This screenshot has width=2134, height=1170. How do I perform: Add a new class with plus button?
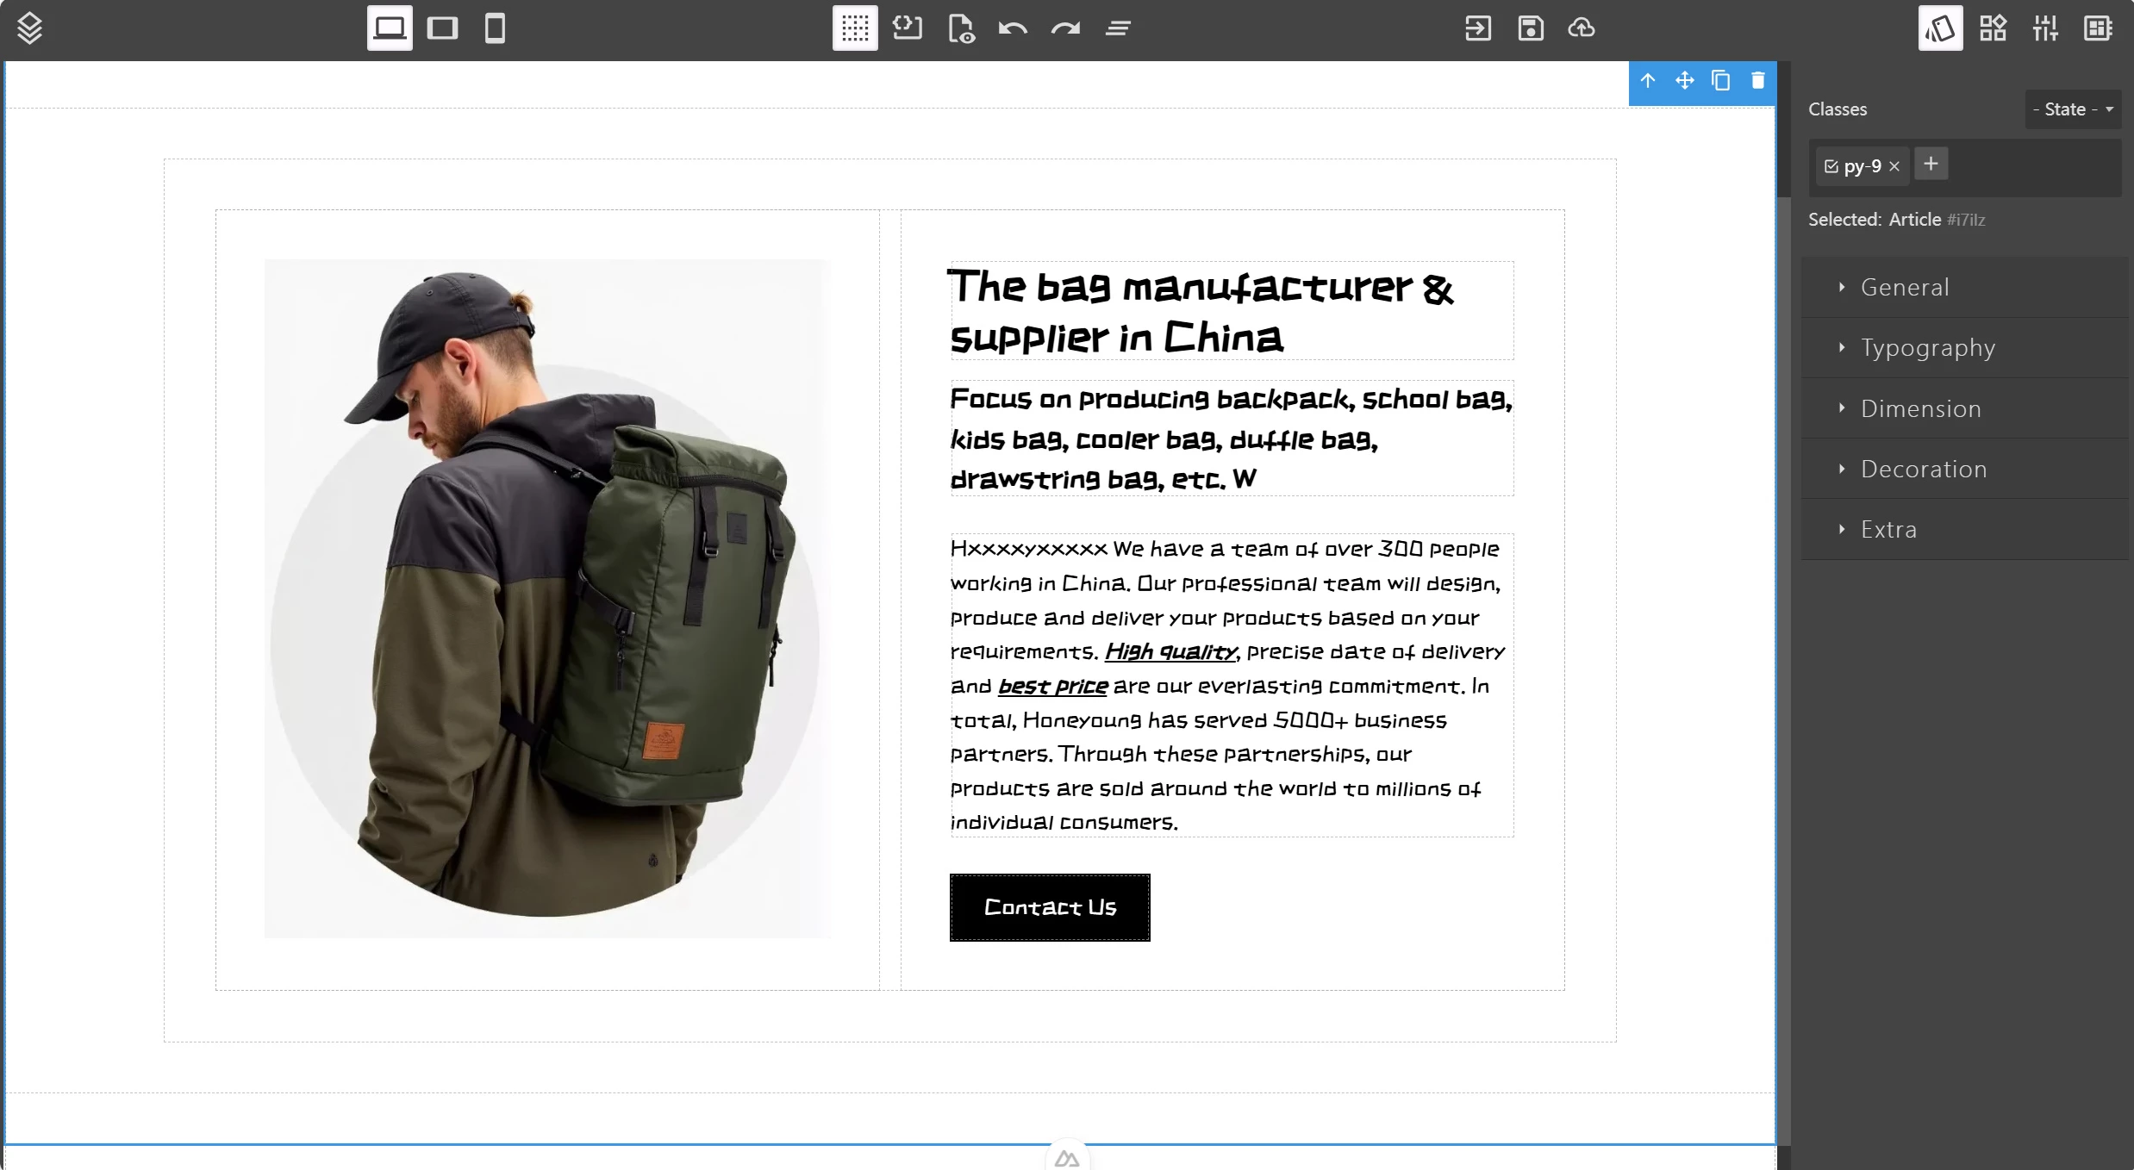[x=1931, y=164]
